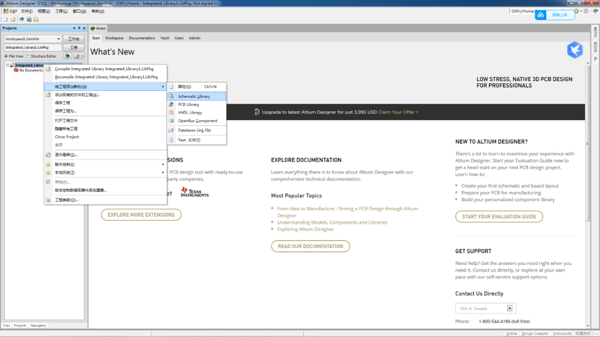Open Exploring Altium Designer link
This screenshot has height=337, width=600.
[x=306, y=229]
